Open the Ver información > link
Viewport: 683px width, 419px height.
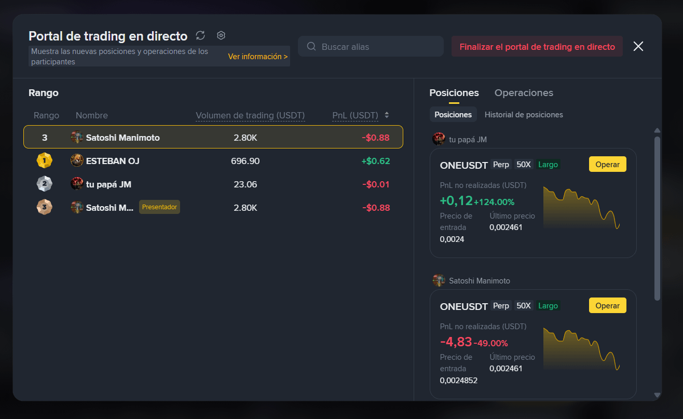pos(258,57)
